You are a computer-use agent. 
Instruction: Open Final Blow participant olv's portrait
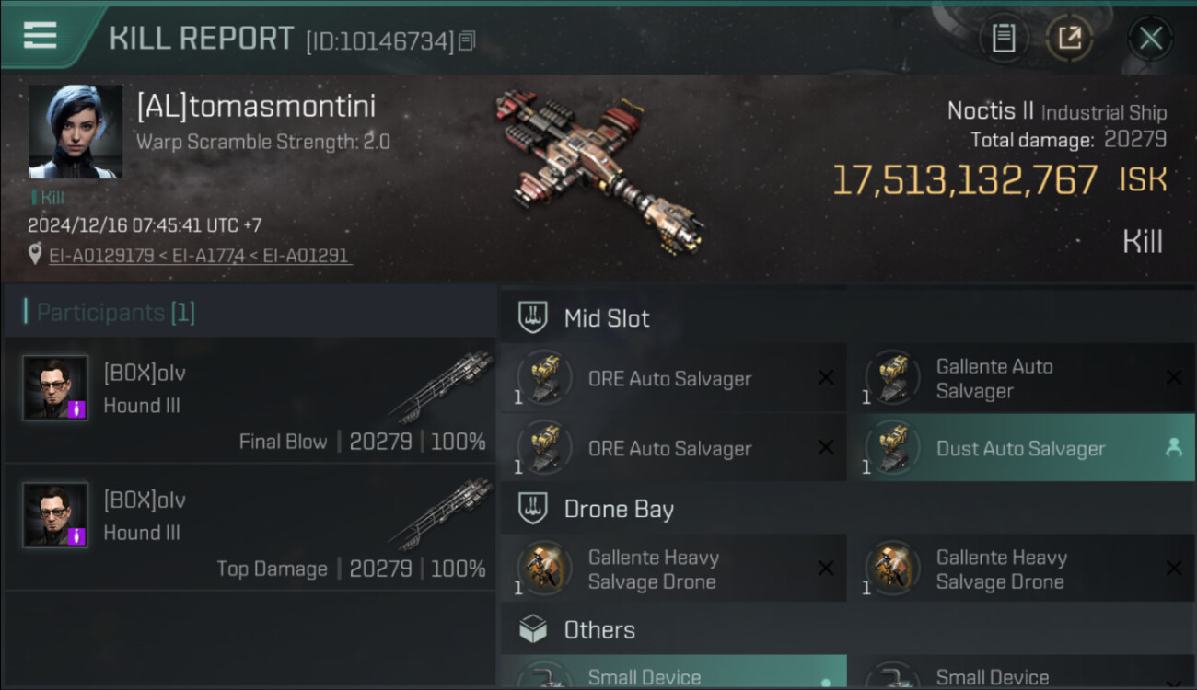(x=55, y=388)
